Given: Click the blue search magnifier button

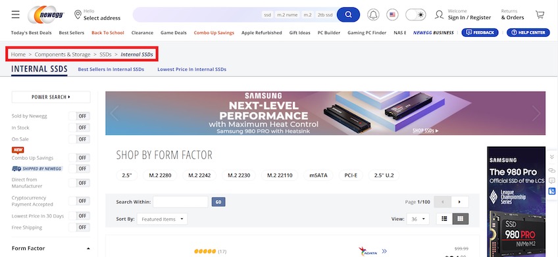Looking at the screenshot, I should [348, 14].
